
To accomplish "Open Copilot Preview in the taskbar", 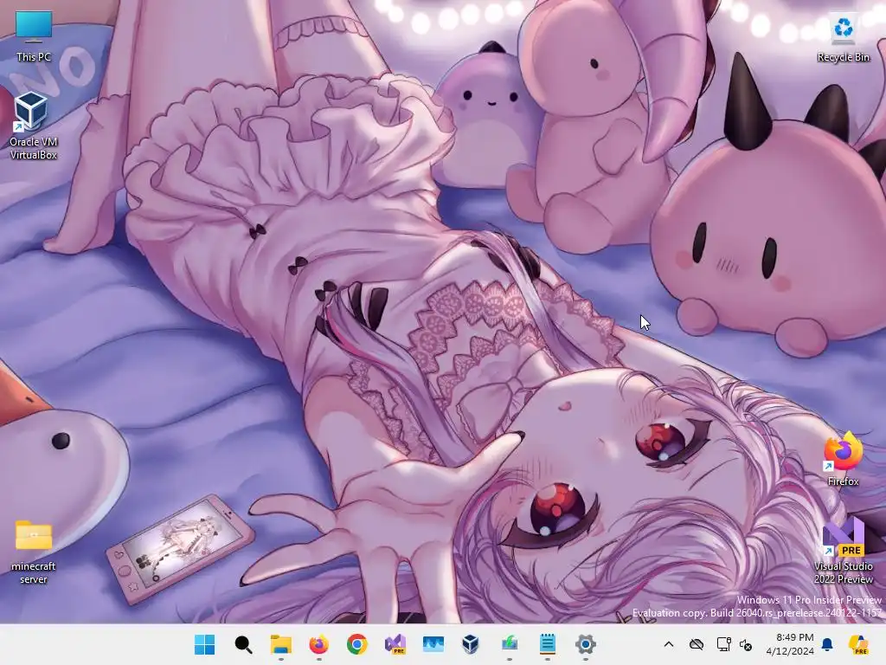I will 858,644.
